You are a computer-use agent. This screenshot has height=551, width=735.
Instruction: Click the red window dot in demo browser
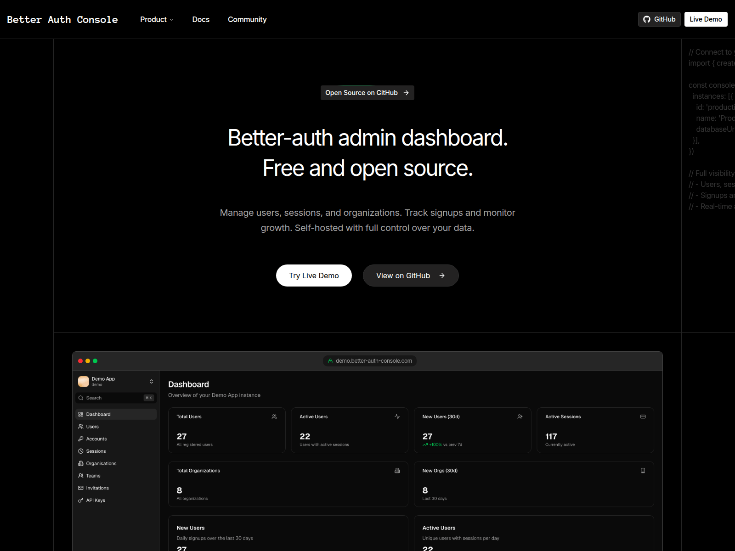(x=80, y=361)
